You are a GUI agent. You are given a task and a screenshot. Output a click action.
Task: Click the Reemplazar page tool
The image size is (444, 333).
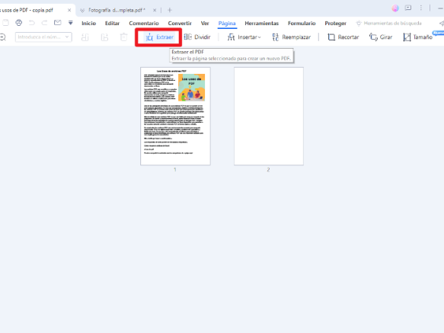click(x=292, y=37)
